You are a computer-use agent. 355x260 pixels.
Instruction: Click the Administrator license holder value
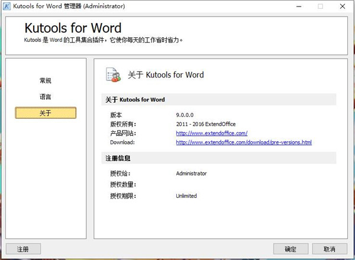[191, 174]
